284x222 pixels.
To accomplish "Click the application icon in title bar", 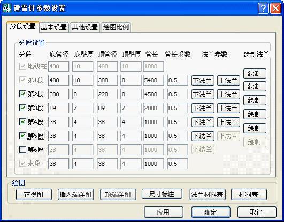I will pyautogui.click(x=7, y=9).
